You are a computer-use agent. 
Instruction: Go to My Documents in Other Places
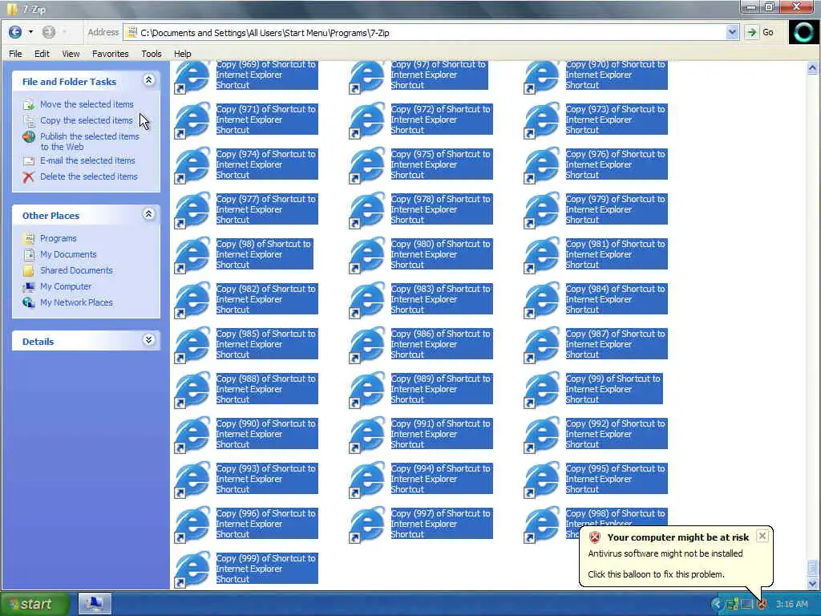(69, 254)
